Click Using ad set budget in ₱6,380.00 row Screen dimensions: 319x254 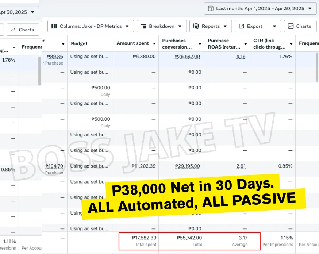click(89, 57)
